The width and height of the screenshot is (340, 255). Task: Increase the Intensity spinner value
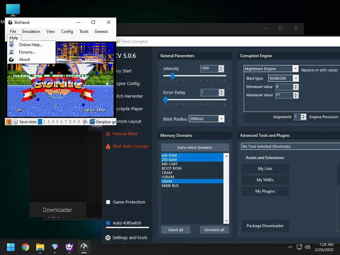pyautogui.click(x=221, y=67)
